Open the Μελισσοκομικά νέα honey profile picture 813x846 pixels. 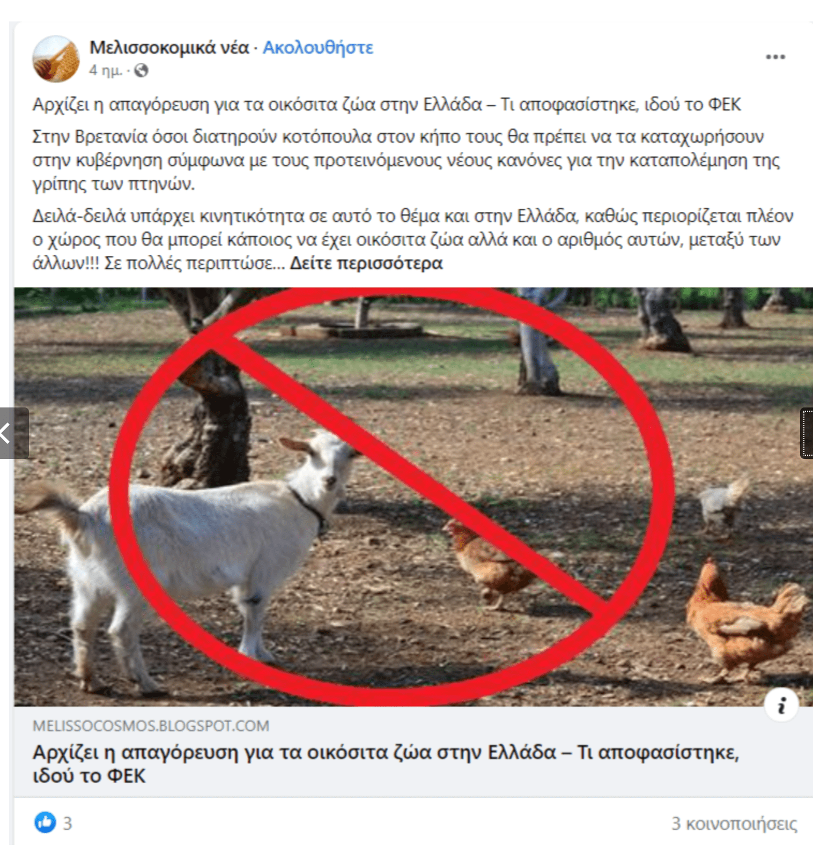point(56,59)
